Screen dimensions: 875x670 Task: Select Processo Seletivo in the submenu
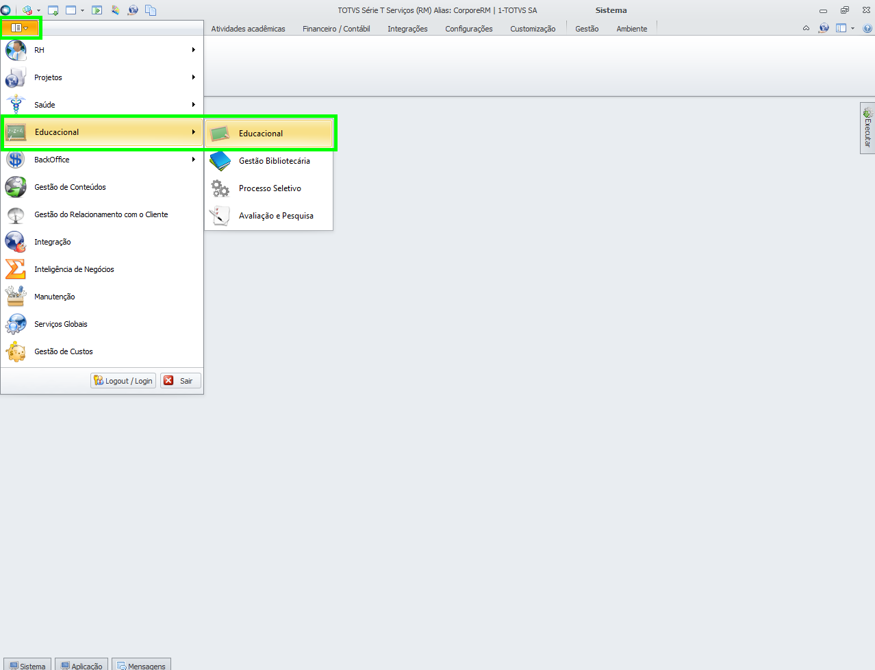click(x=269, y=188)
